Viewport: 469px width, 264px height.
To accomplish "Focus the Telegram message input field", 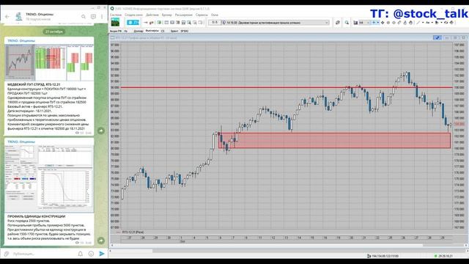I will pos(43,254).
